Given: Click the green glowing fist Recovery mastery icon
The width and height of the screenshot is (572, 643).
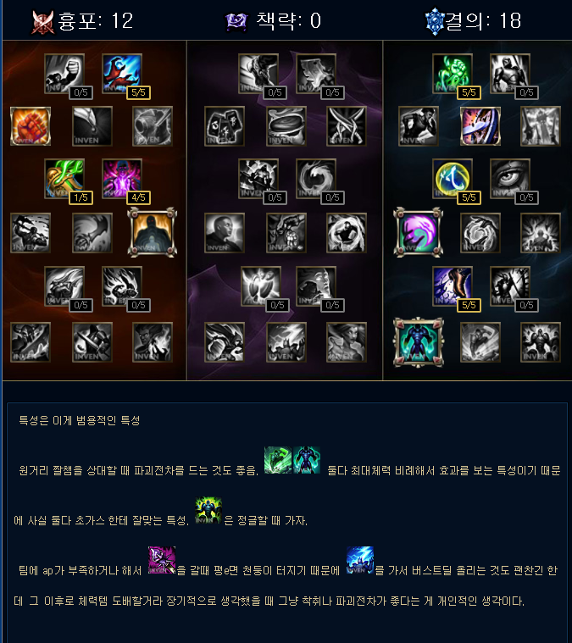Looking at the screenshot, I should point(453,73).
